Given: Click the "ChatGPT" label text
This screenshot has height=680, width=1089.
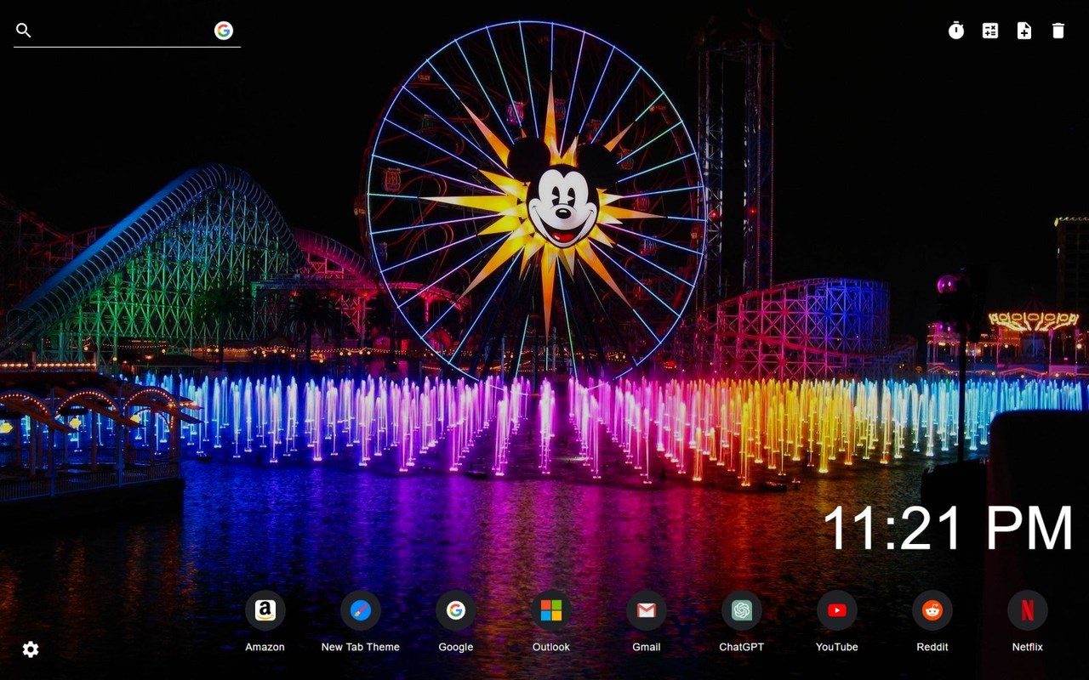Looking at the screenshot, I should coord(742,647).
